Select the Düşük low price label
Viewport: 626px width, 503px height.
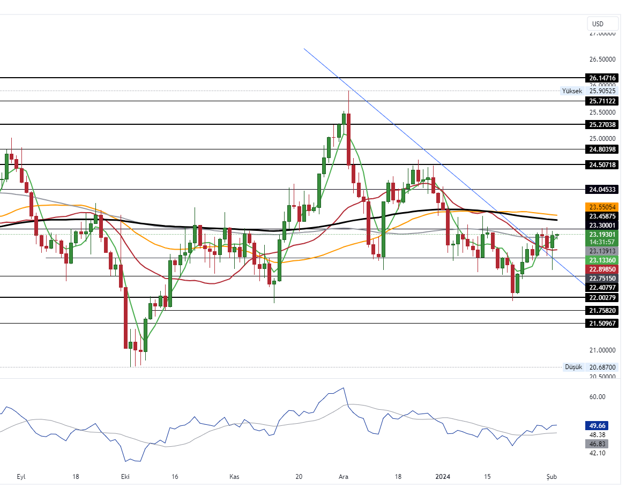tap(573, 367)
